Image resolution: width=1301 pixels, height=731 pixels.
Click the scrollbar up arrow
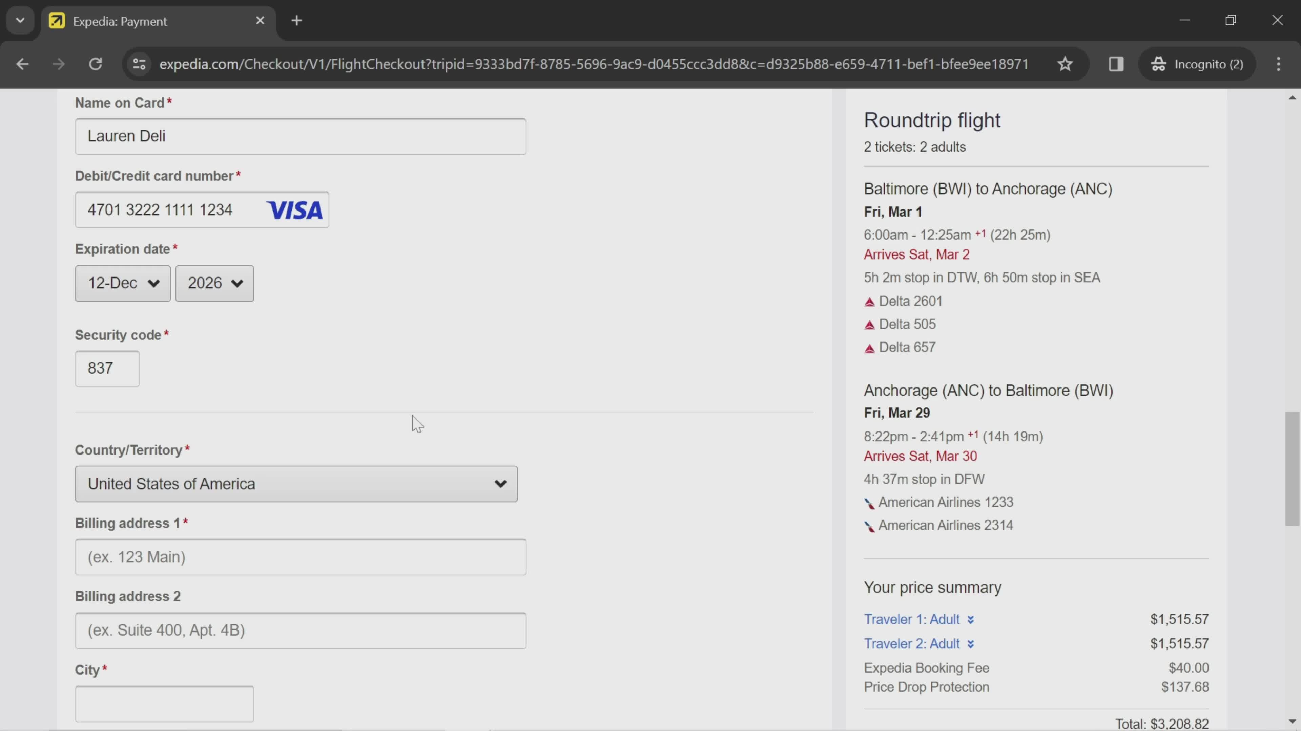[1292, 97]
